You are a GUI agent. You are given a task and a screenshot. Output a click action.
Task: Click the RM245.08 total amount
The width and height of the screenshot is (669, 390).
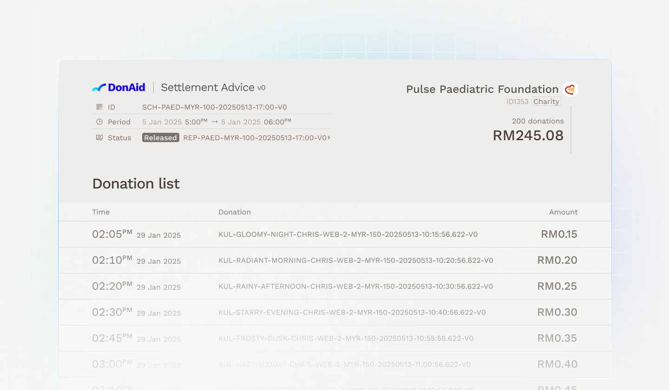tap(528, 136)
